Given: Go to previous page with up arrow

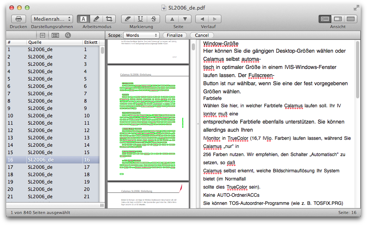Looking at the screenshot, I should 172,19.
